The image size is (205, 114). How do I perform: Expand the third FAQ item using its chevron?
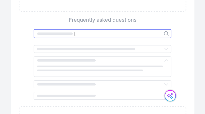pos(166,84)
